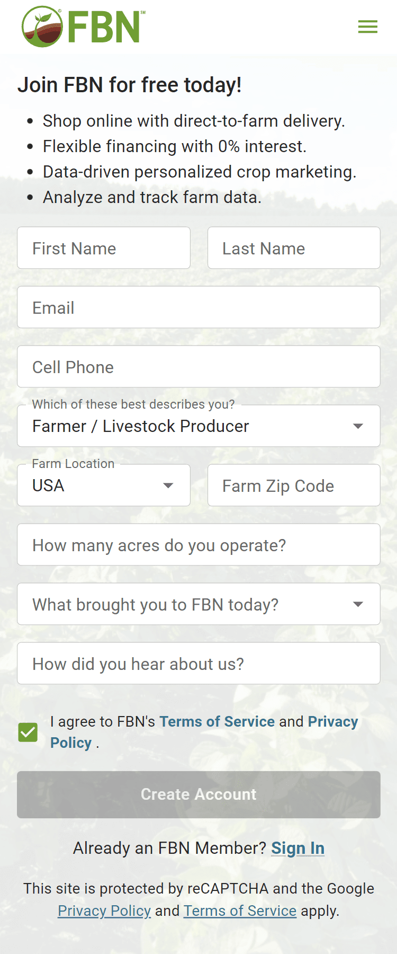This screenshot has height=954, width=397.
Task: Focus the Farm Zip Code field
Action: click(294, 485)
